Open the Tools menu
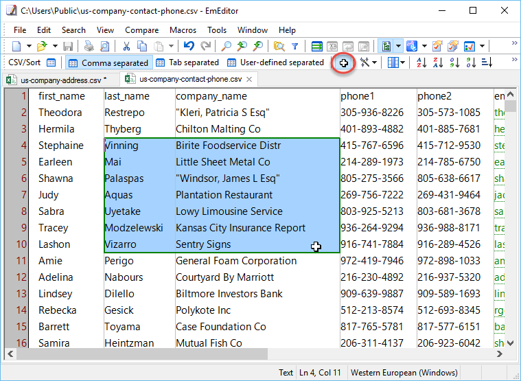Screen dimensions: 521x381 tap(217, 30)
